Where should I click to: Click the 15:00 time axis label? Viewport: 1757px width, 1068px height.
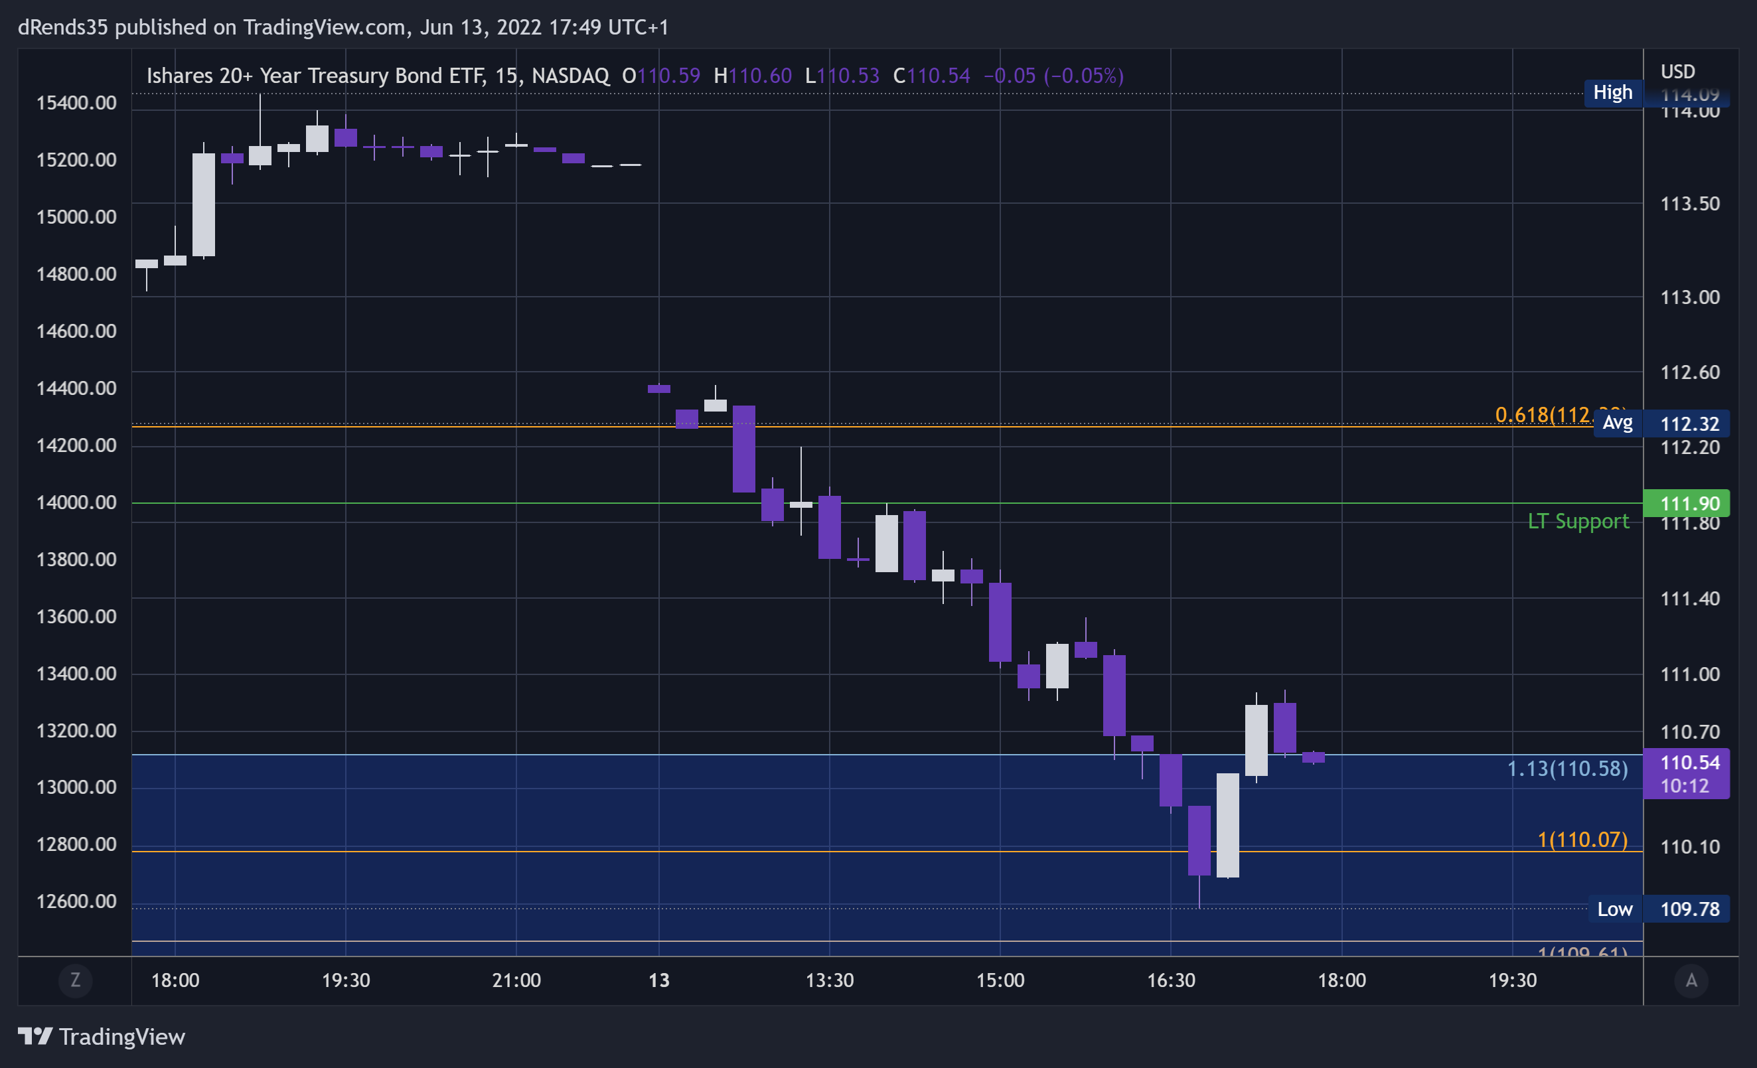[x=1000, y=980]
